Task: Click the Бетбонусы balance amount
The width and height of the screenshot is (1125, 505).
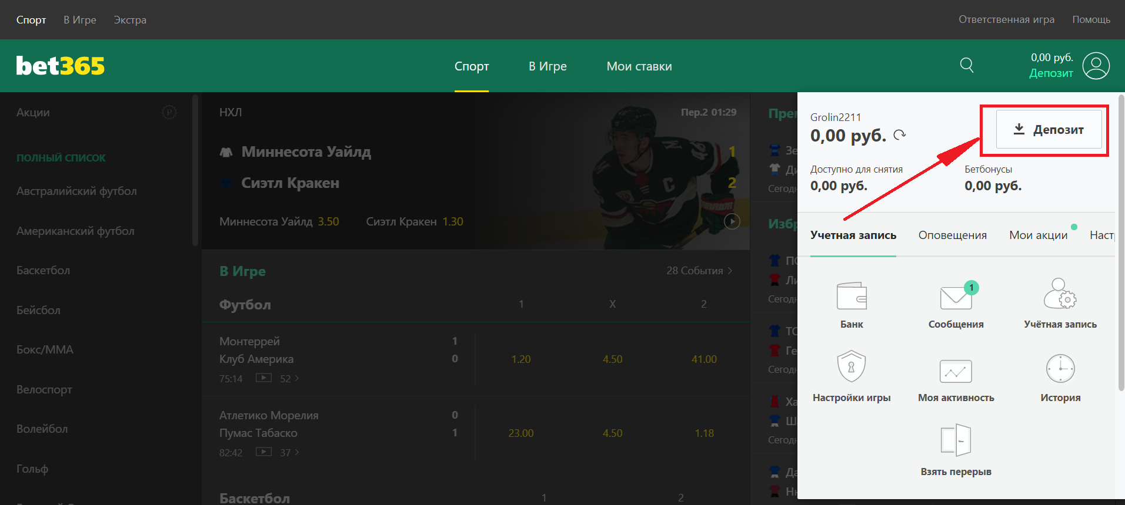Action: (993, 186)
